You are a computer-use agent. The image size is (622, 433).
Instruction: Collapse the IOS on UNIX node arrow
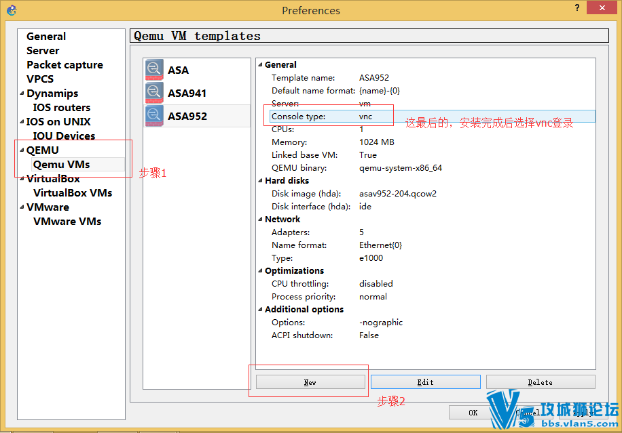pos(22,122)
